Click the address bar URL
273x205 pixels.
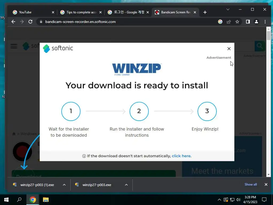(x=81, y=22)
